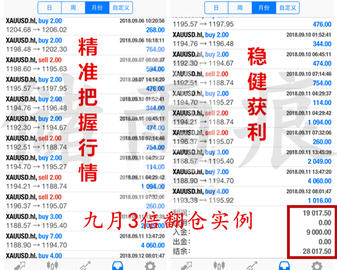Select the 日 (day) tab in right panel
Screen dimensions: 337x270
point(216,8)
